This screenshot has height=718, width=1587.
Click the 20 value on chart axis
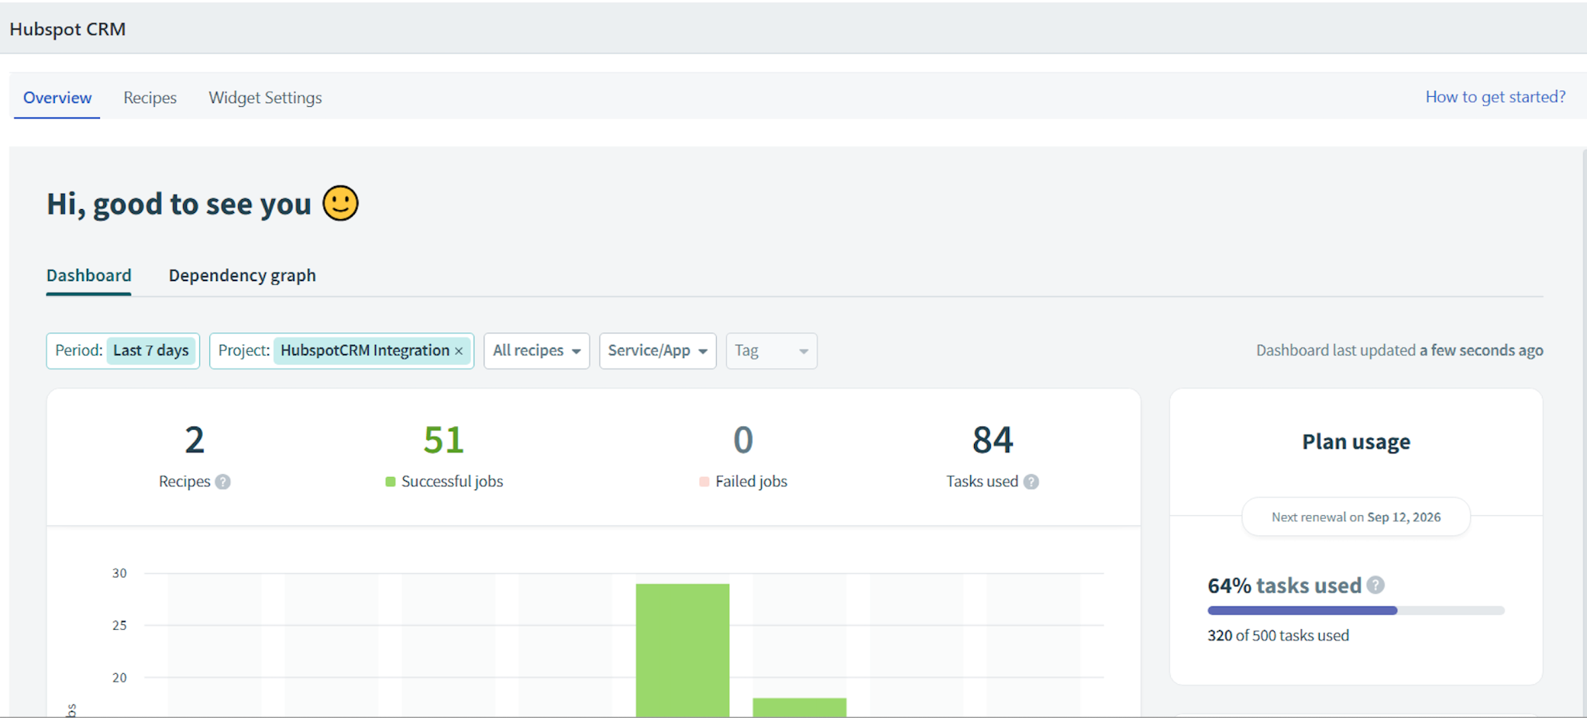[119, 678]
